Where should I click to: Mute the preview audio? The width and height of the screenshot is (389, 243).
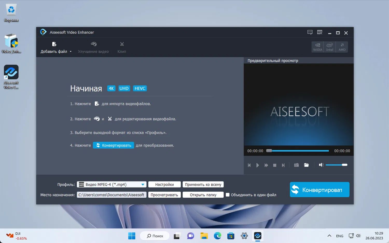pyautogui.click(x=321, y=165)
